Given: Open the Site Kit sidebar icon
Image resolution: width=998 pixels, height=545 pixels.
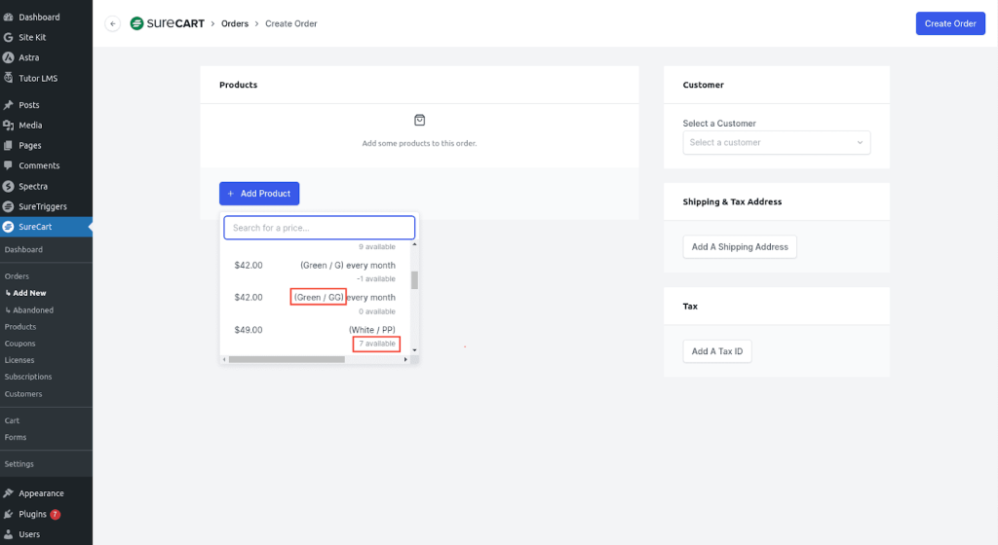Looking at the screenshot, I should coord(9,37).
